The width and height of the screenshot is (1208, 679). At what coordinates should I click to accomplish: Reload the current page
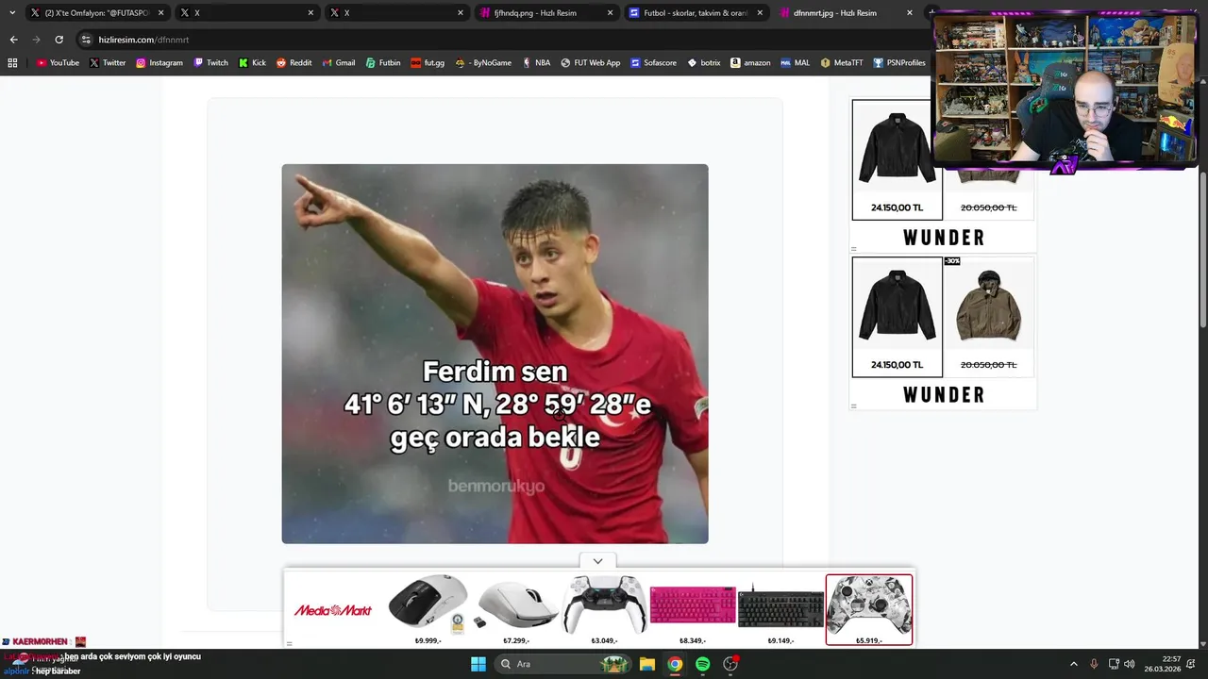coord(59,40)
